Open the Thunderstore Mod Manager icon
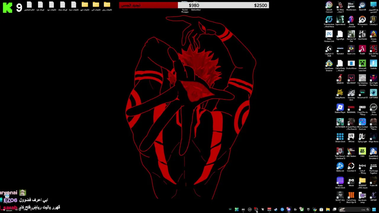The image size is (379, 213). click(329, 22)
